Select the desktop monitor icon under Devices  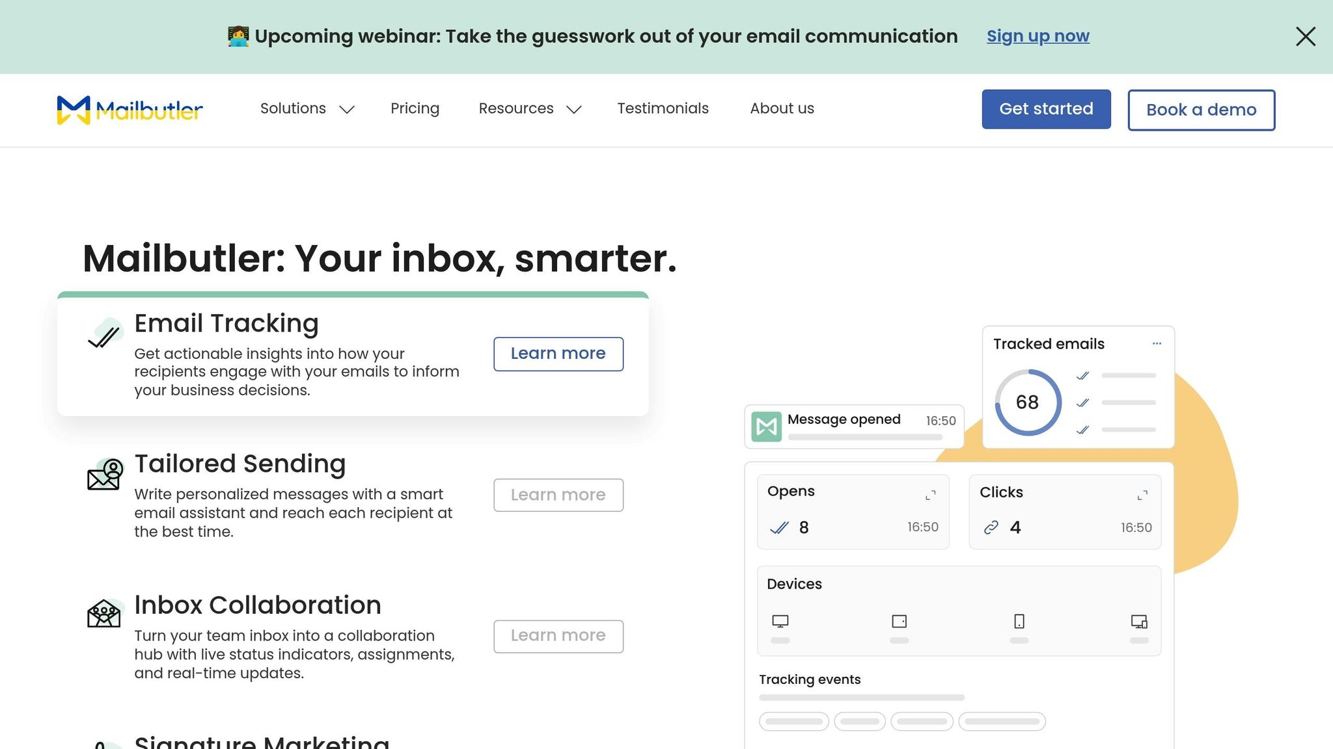(x=780, y=620)
